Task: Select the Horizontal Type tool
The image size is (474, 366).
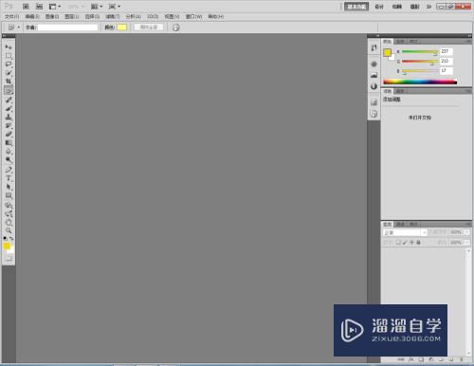Action: pyautogui.click(x=9, y=178)
